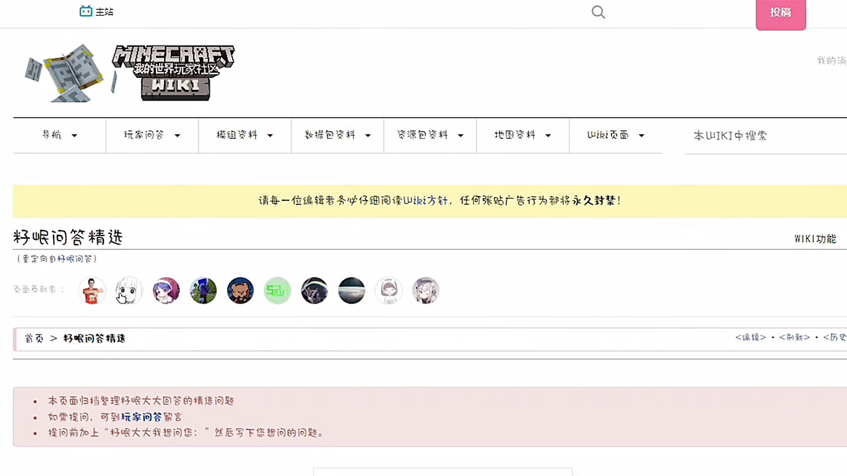Viewport: 847px width, 476px height.
Task: Expand the 模组资料 dropdown menu
Action: coord(245,135)
